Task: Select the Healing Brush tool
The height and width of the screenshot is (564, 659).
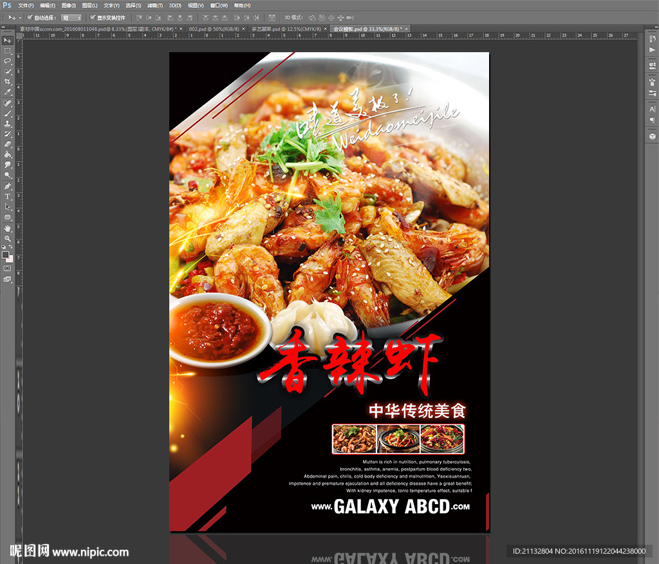Action: pos(8,103)
